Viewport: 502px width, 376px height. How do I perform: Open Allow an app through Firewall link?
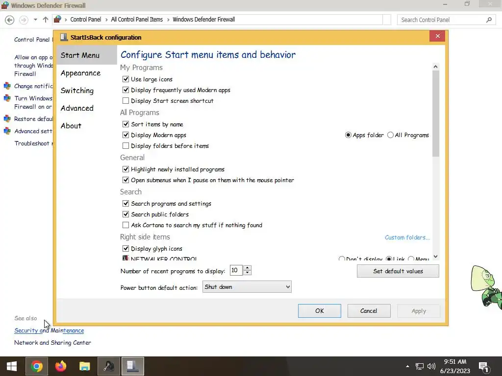coord(34,66)
